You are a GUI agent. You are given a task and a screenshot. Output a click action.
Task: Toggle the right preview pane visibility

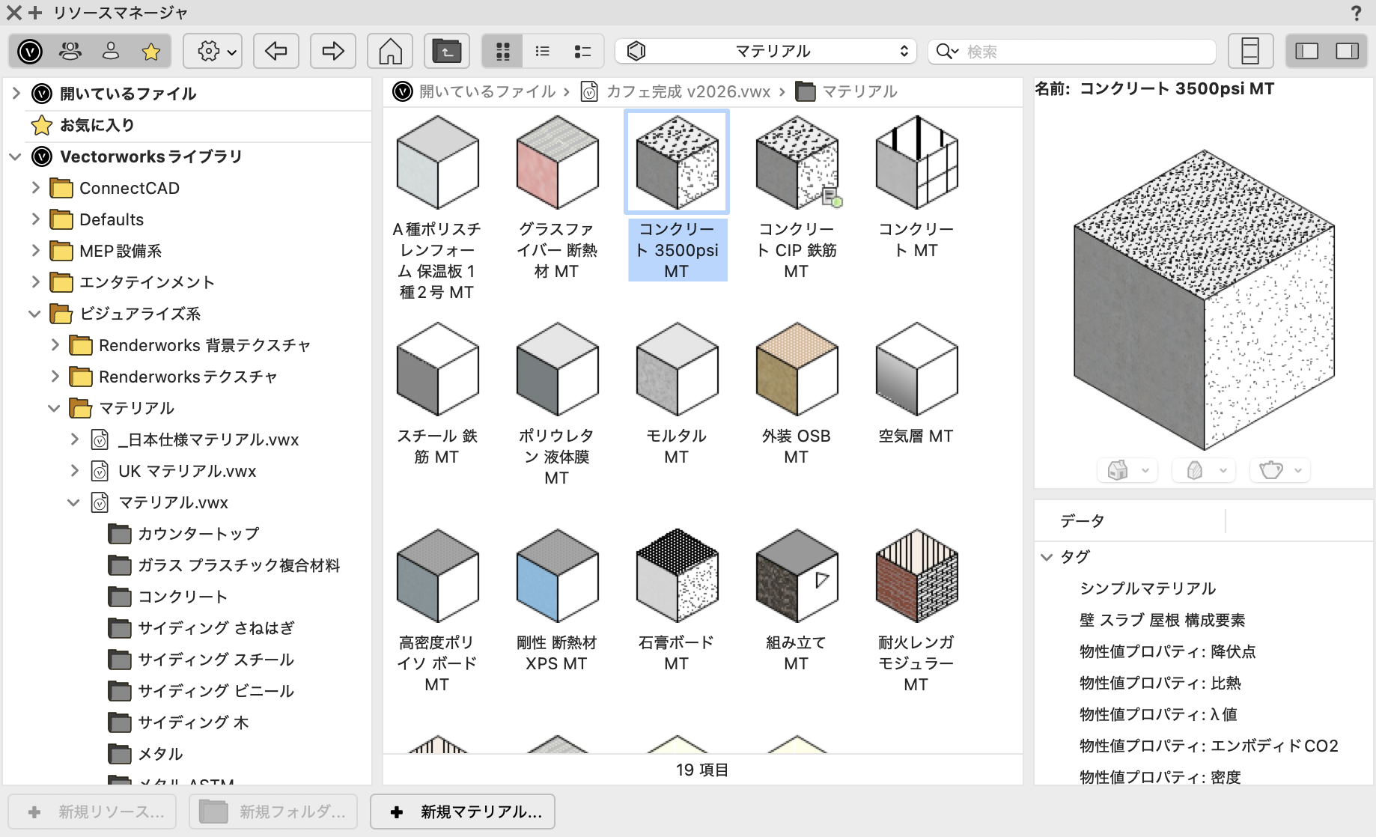[1347, 52]
